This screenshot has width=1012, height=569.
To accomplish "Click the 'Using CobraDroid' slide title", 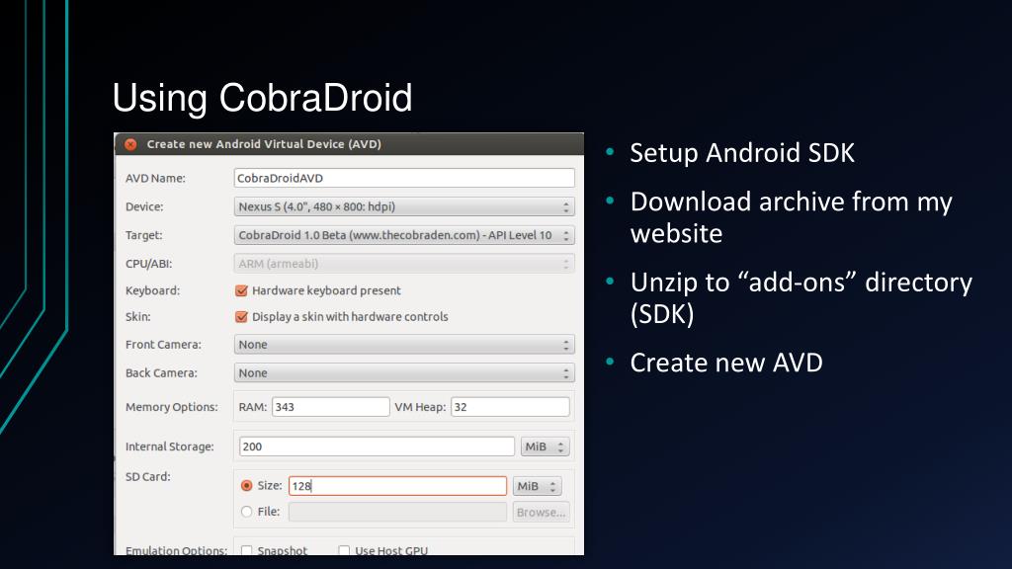I will point(262,98).
